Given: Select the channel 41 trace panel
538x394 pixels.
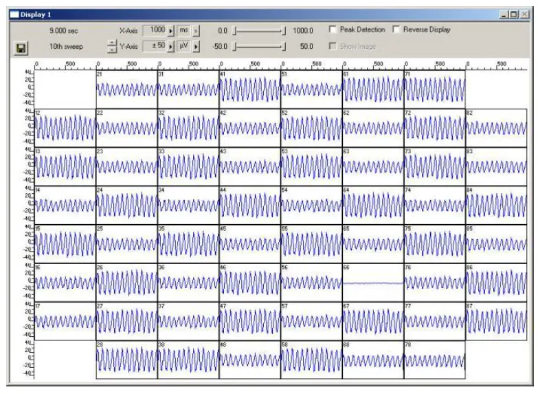Looking at the screenshot, I should pos(250,89).
